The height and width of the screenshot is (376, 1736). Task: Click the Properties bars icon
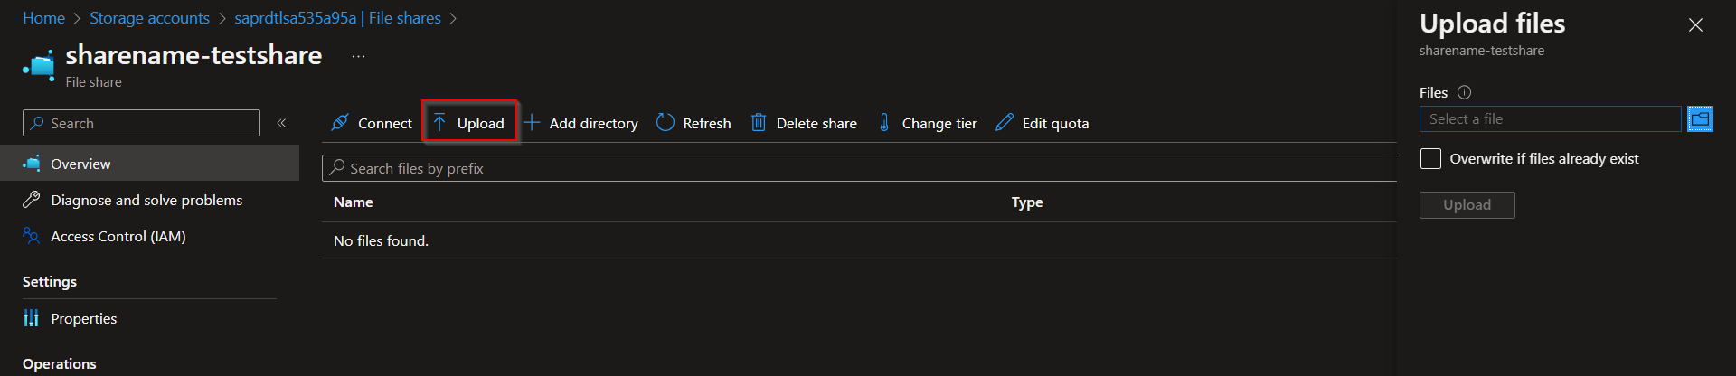pos(32,318)
